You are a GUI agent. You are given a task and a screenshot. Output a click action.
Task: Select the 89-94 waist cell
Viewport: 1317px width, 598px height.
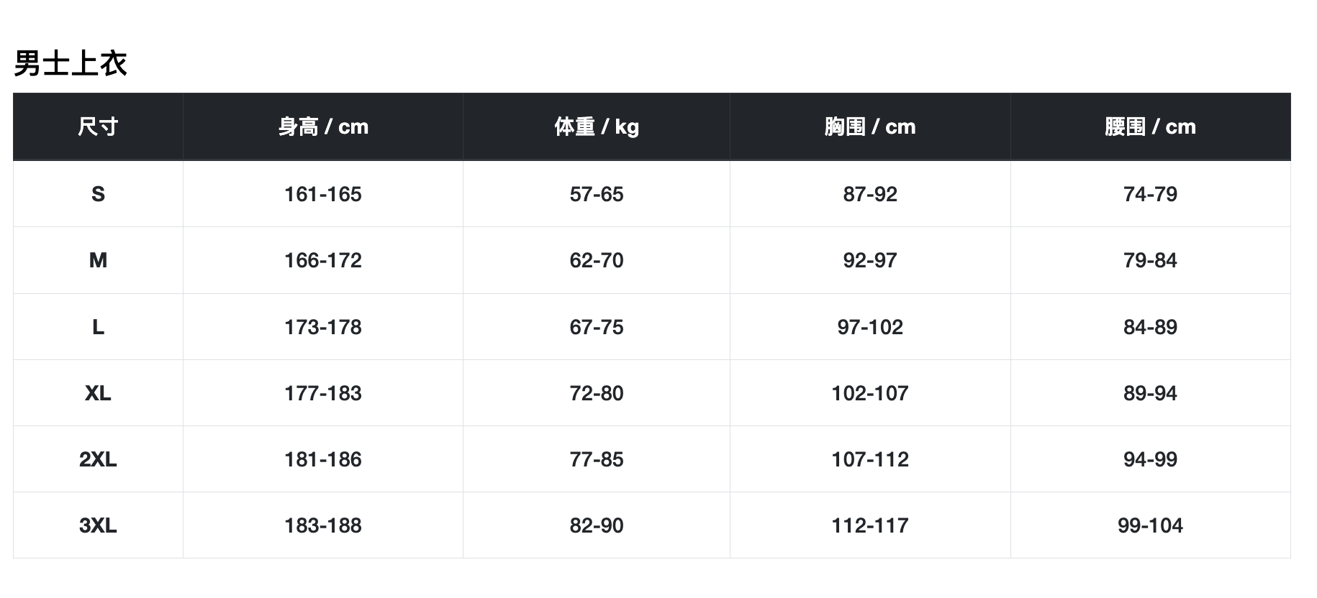(x=1150, y=393)
